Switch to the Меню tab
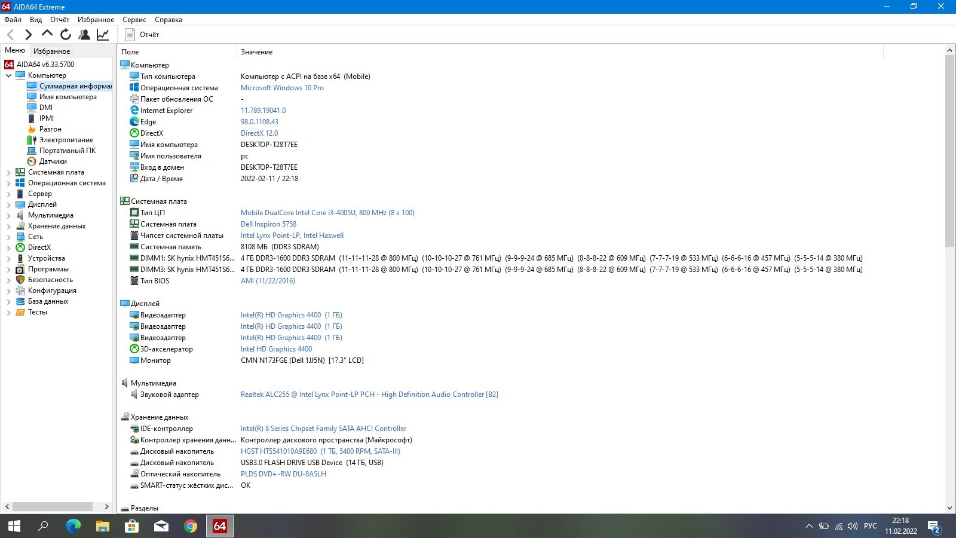Viewport: 956px width, 538px height. click(x=15, y=50)
